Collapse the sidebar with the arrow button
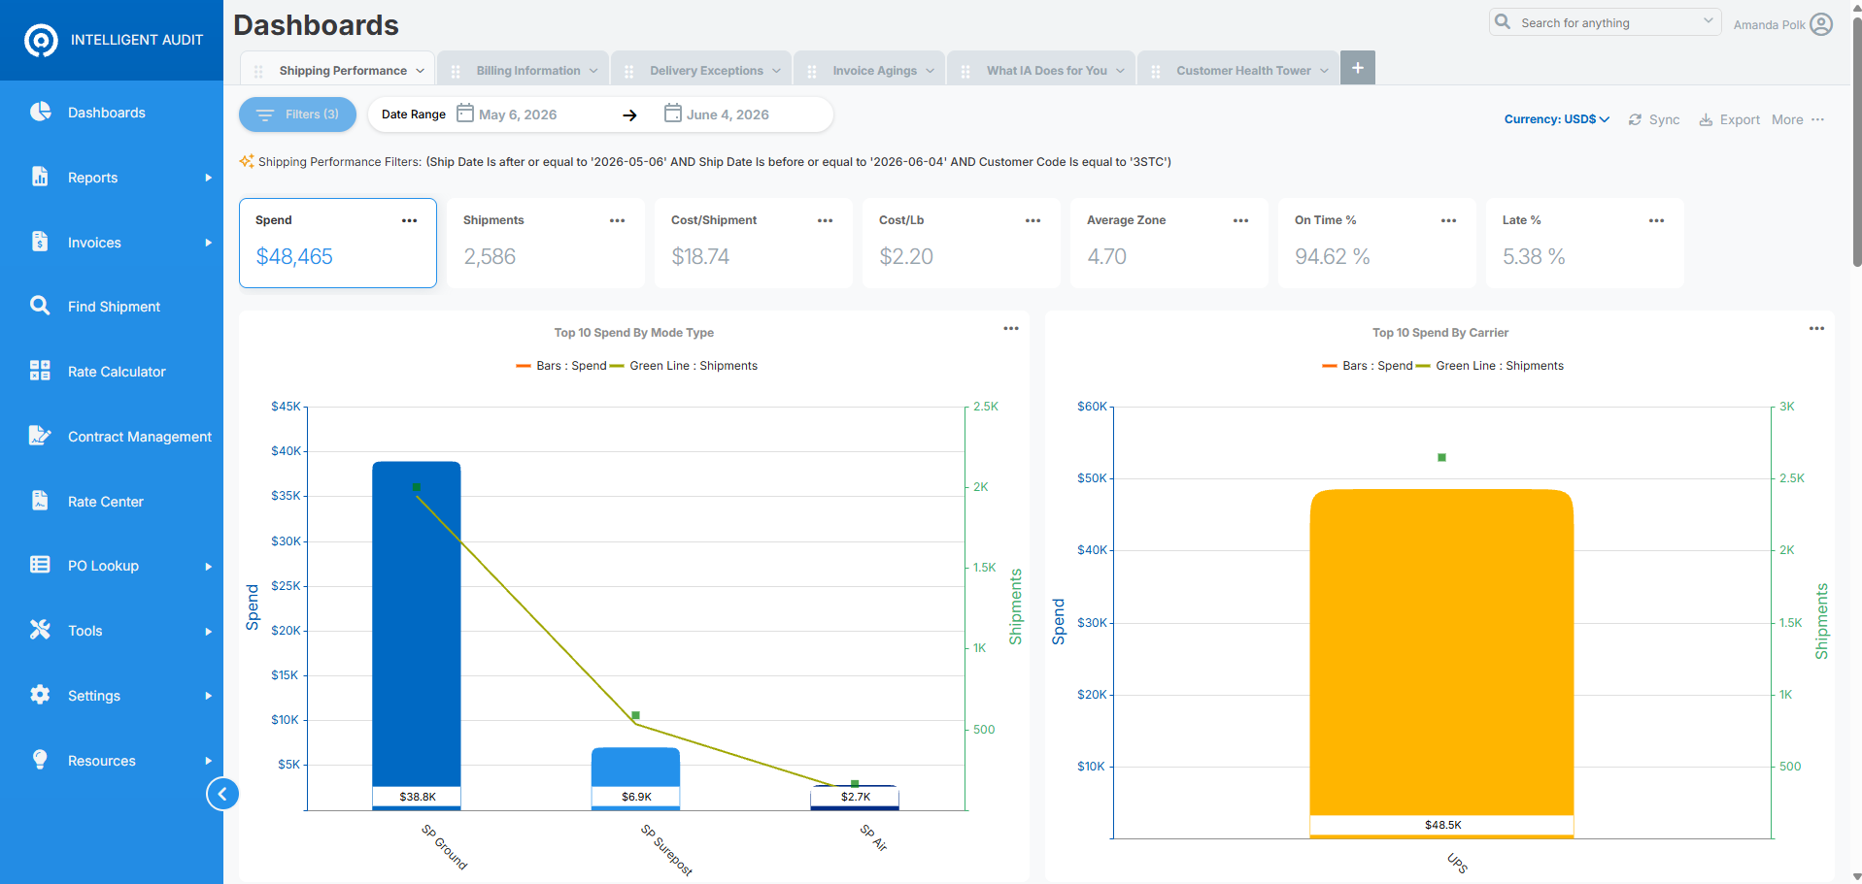 point(222,795)
